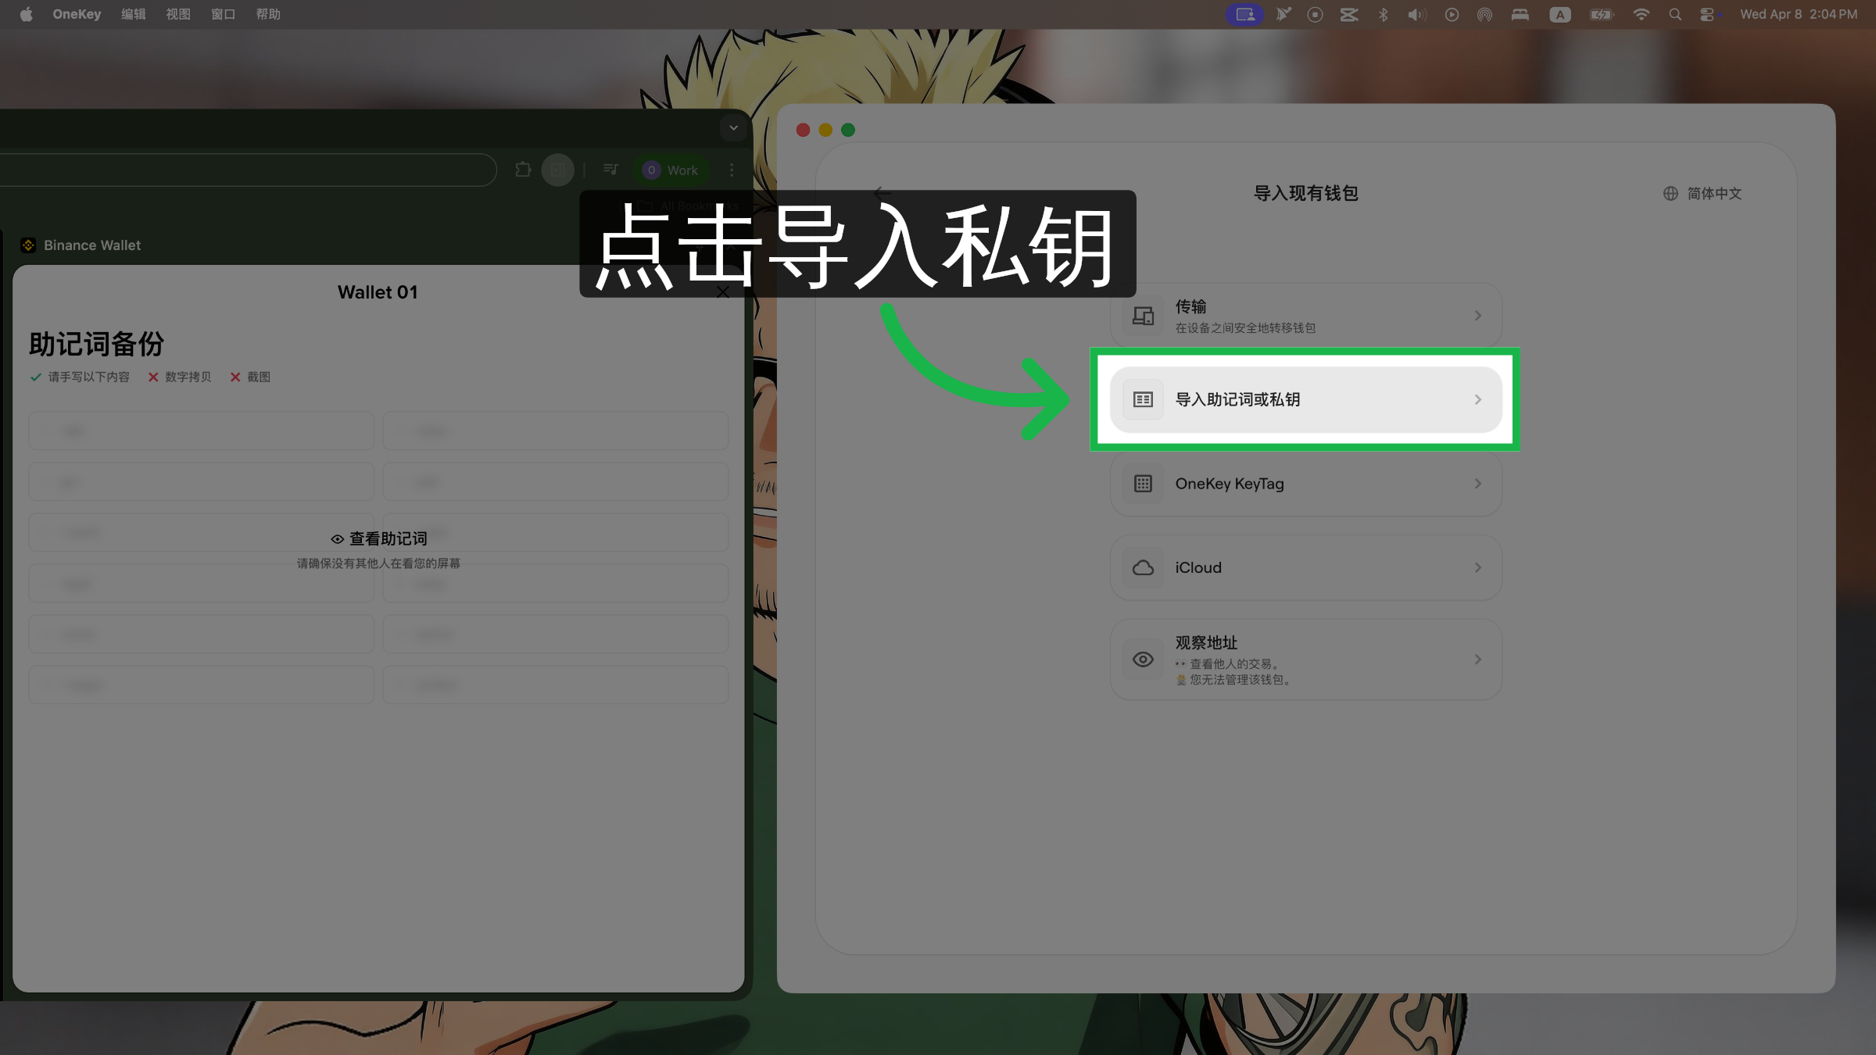Click the Wi-Fi icon in menu bar
Image resolution: width=1876 pixels, height=1055 pixels.
pyautogui.click(x=1641, y=14)
